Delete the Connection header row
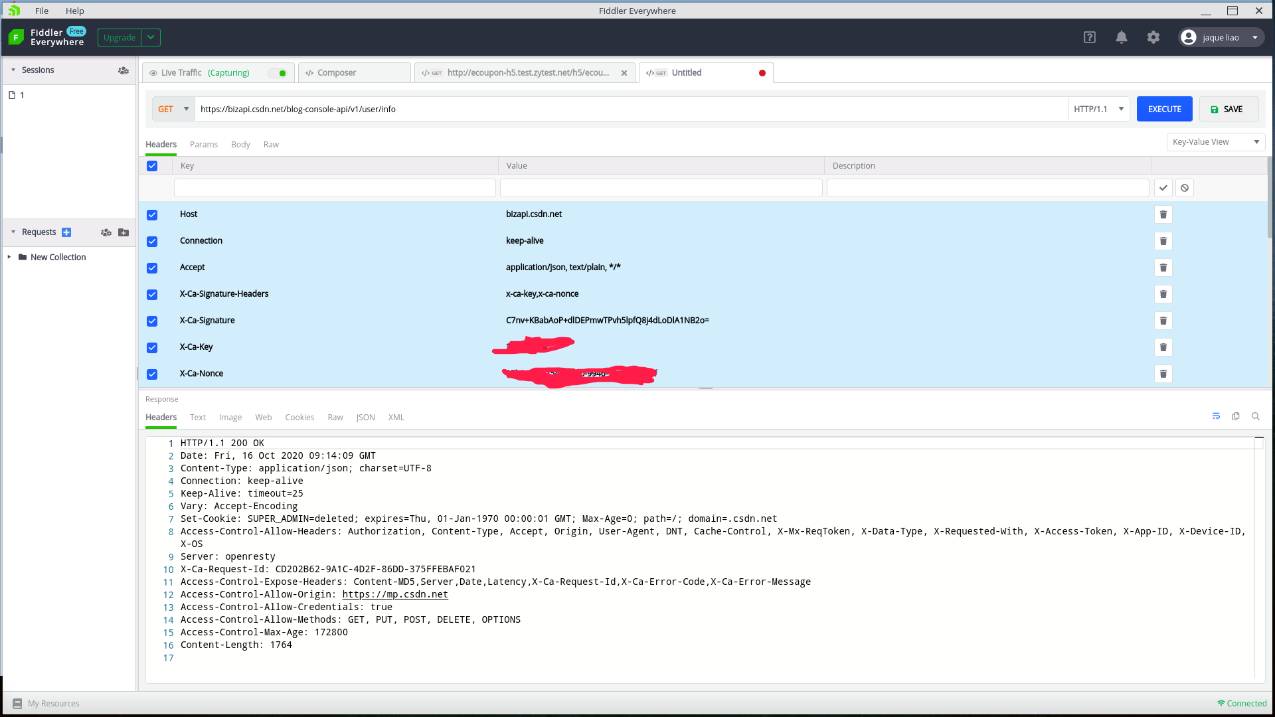 [1163, 241]
